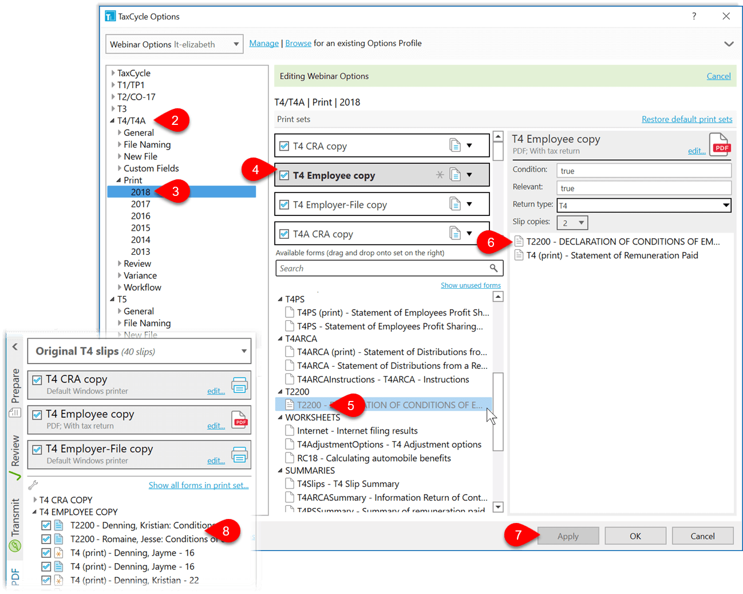Open the Return type dropdown
This screenshot has width=743, height=594.
(644, 205)
